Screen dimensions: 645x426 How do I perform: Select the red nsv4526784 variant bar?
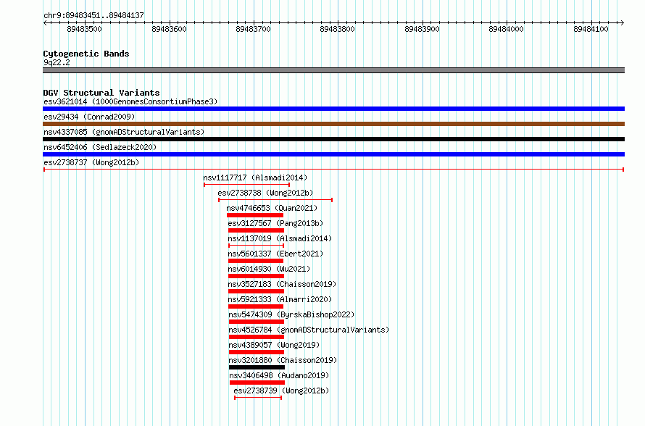point(257,337)
